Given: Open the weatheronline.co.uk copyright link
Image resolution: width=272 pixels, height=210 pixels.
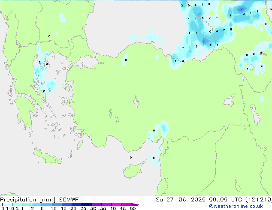Looking at the screenshot, I should [x=236, y=206].
